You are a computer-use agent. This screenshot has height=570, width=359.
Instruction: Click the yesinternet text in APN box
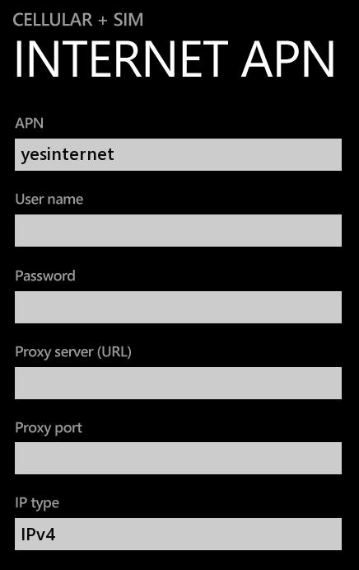68,156
